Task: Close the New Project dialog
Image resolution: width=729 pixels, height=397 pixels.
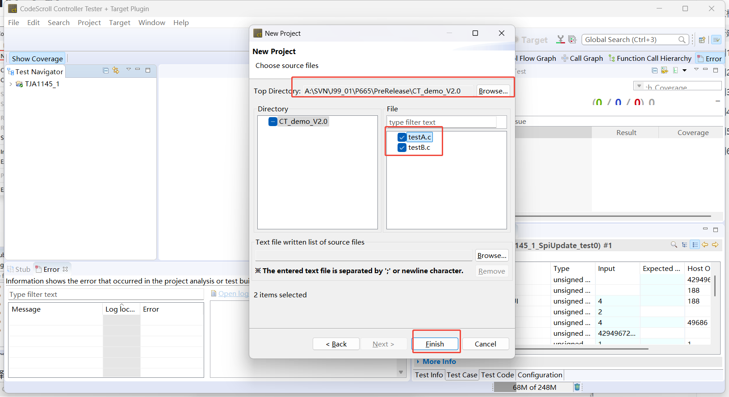Action: (502, 33)
